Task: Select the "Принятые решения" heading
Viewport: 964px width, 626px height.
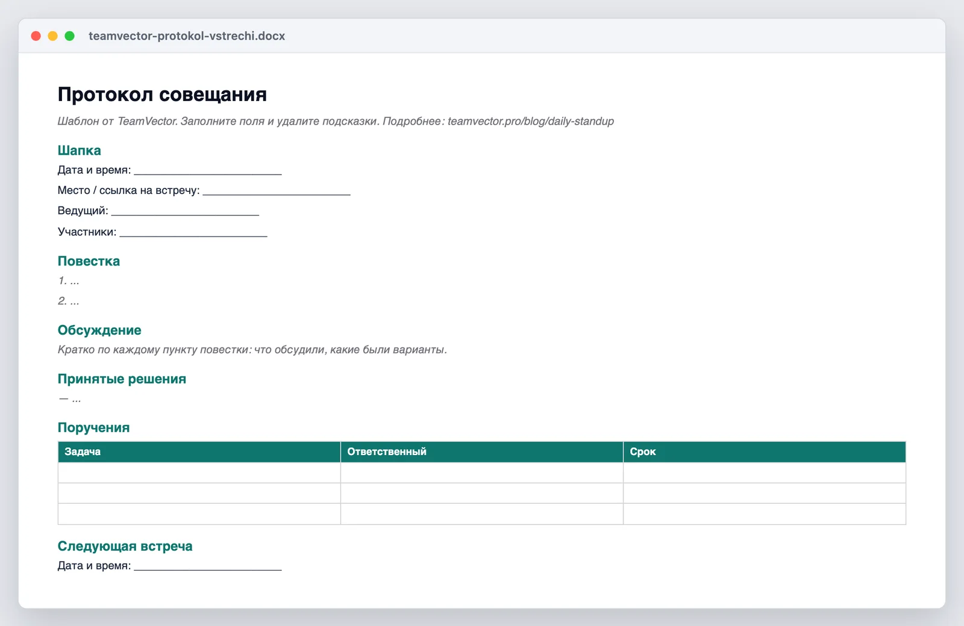Action: click(x=122, y=379)
